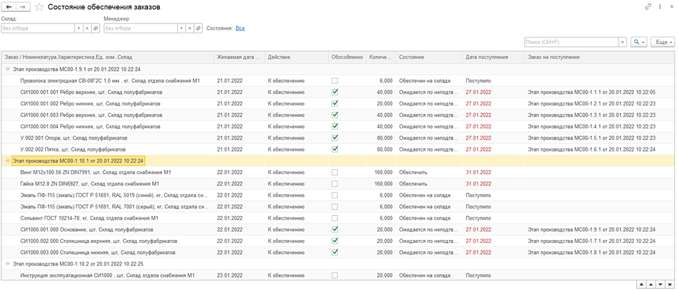This screenshot has width=678, height=291.
Task: Open the magnifier search options menu
Action: click(638, 42)
